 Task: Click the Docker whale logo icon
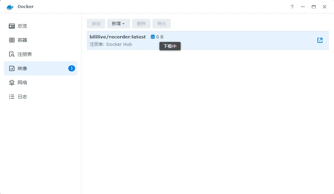10,7
